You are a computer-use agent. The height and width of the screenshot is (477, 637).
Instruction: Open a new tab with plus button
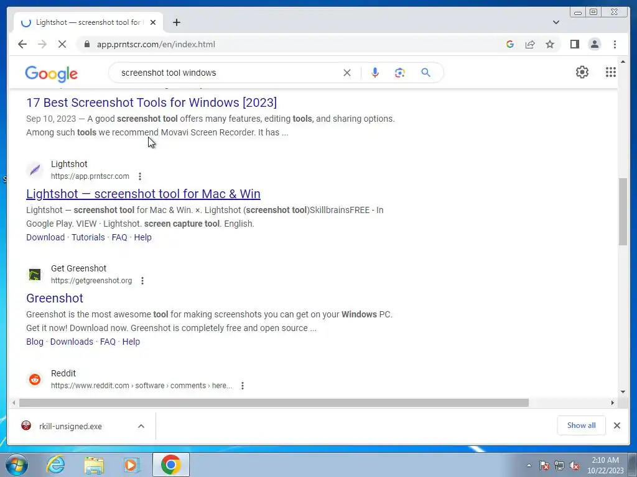[176, 22]
